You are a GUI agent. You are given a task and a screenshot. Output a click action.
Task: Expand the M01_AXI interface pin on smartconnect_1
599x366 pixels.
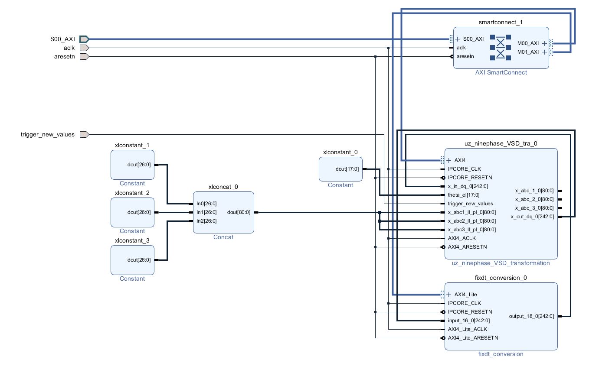point(544,52)
